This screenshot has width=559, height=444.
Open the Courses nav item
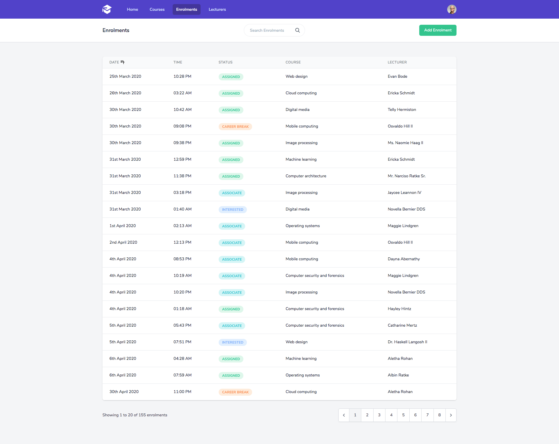click(157, 9)
